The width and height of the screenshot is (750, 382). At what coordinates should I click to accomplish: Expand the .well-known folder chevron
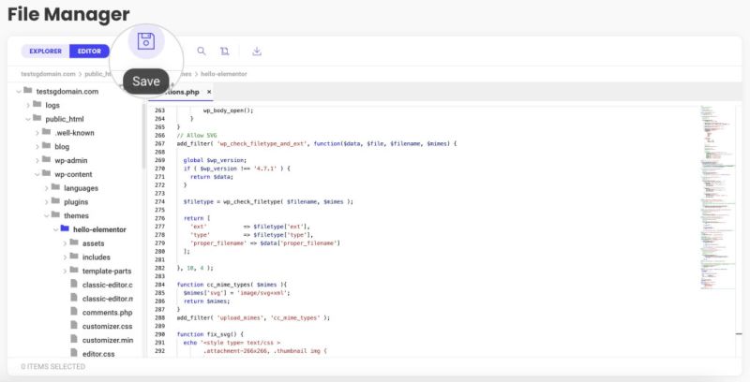(37, 133)
